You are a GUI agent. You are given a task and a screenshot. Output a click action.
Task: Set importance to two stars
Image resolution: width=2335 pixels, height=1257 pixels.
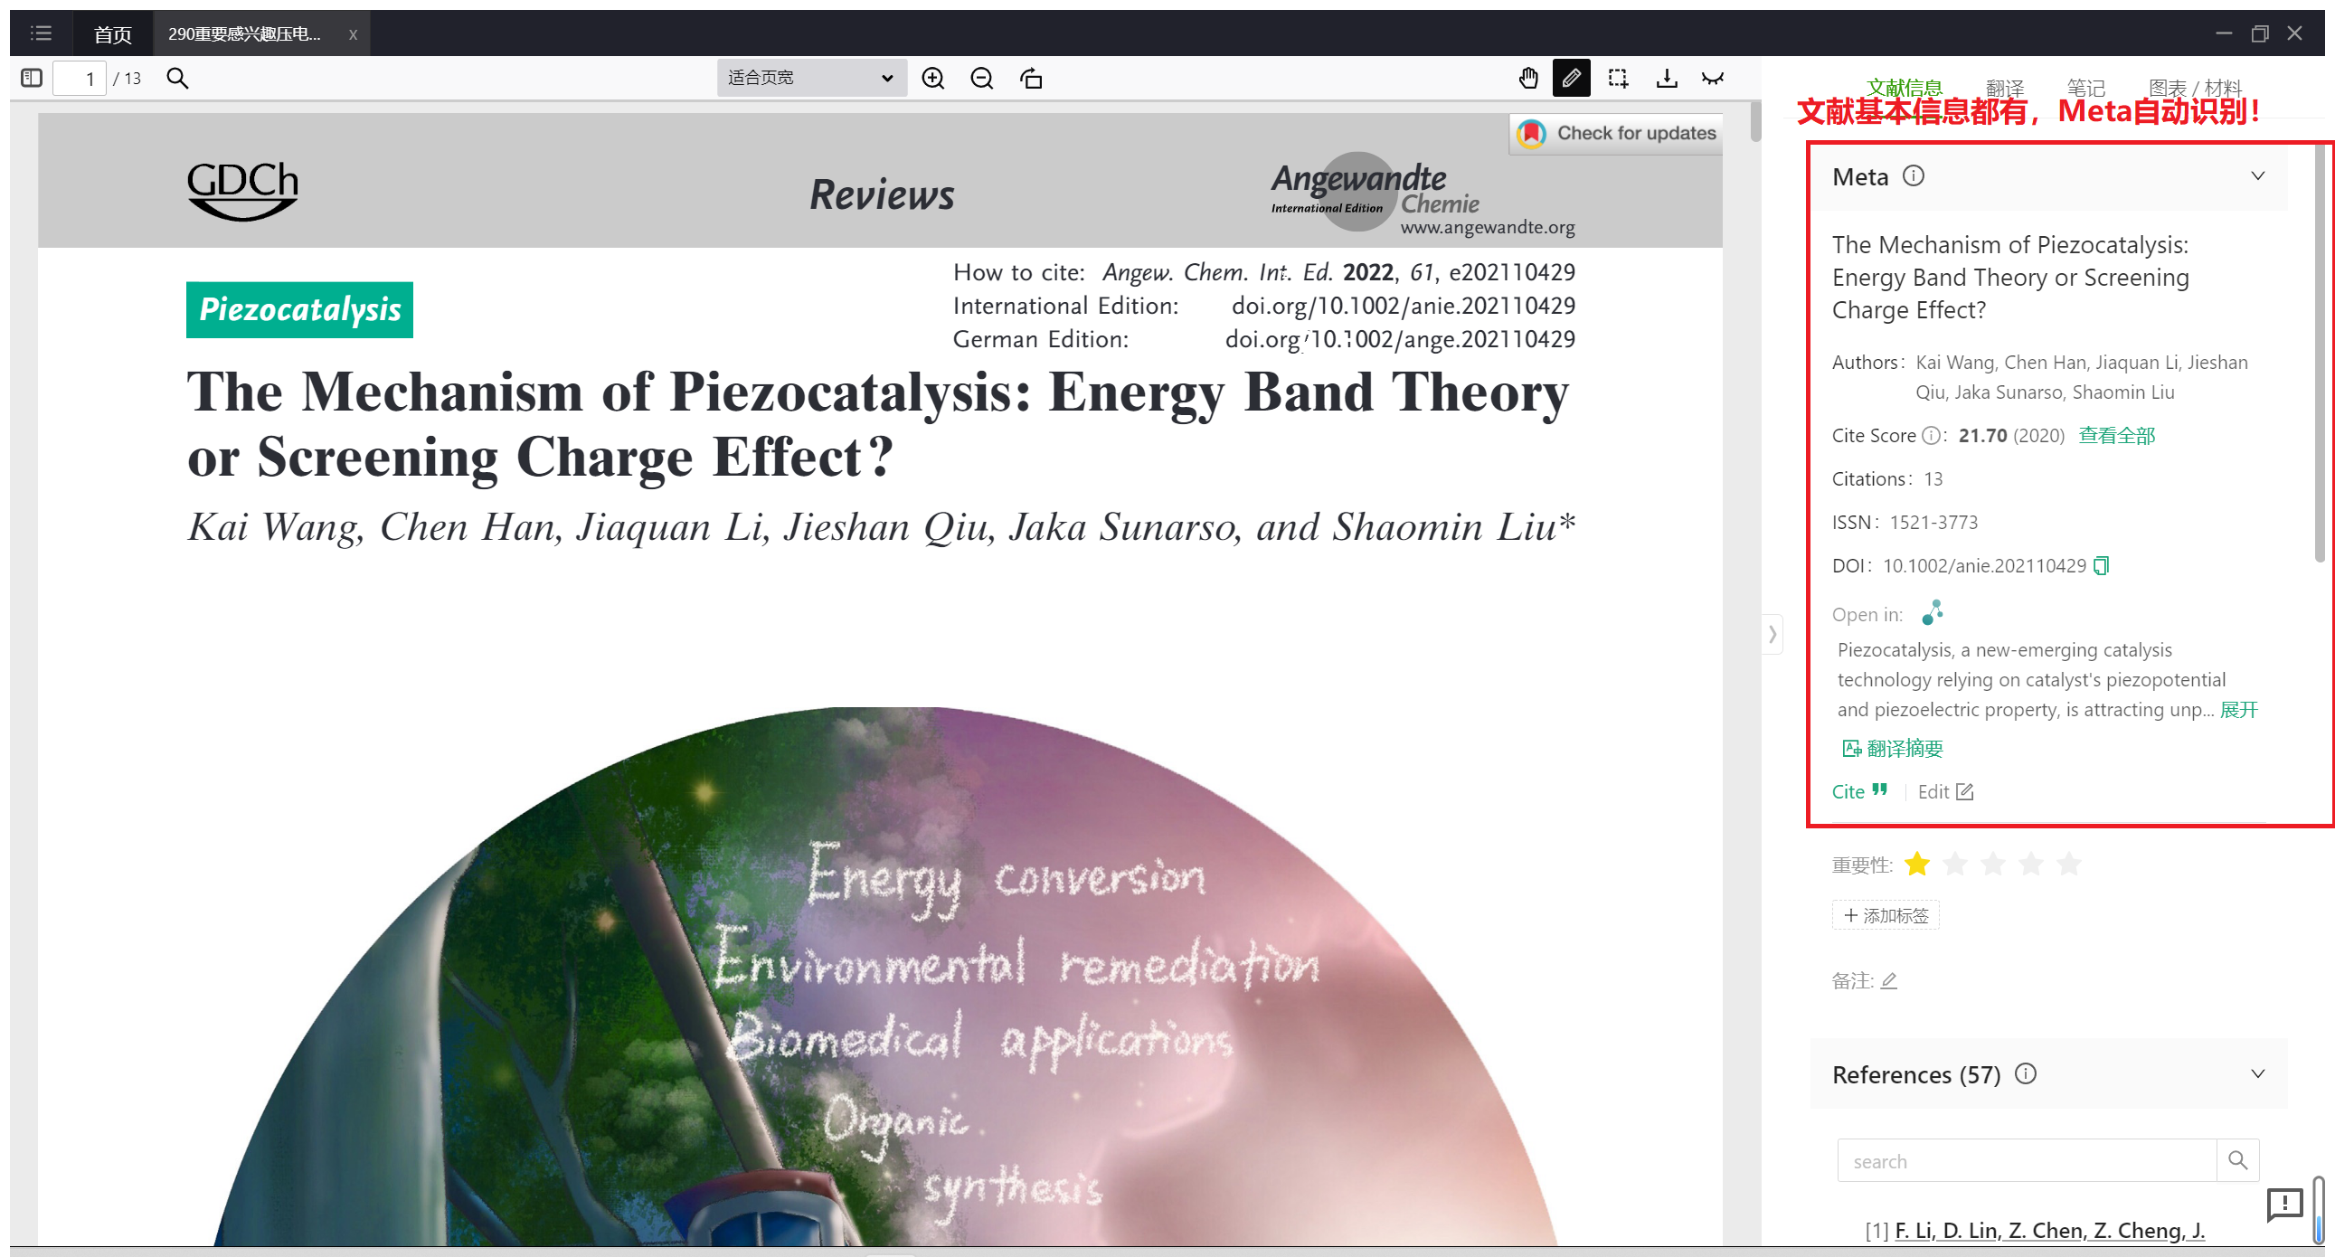point(1954,865)
